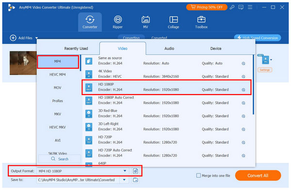Open the hamburger menu icon
291x190 pixels.
(x=250, y=7)
